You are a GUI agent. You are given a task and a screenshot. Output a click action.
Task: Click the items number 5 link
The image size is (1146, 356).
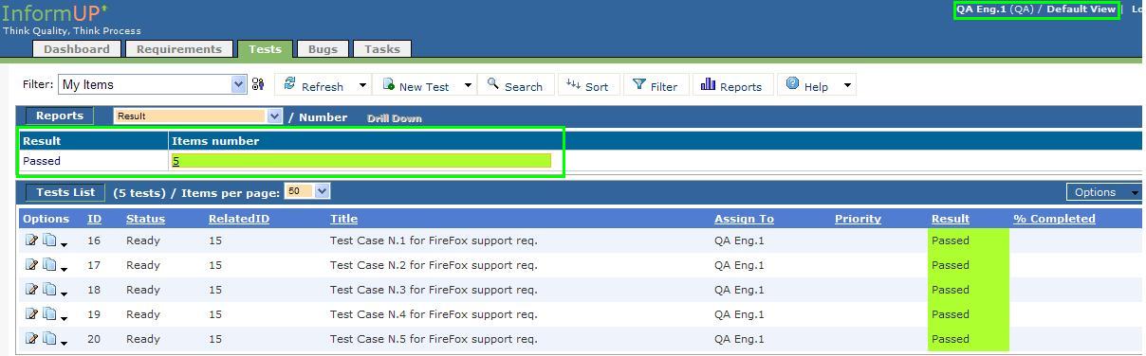[176, 161]
